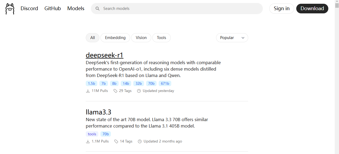Open the Popular sort dropdown

click(x=232, y=38)
